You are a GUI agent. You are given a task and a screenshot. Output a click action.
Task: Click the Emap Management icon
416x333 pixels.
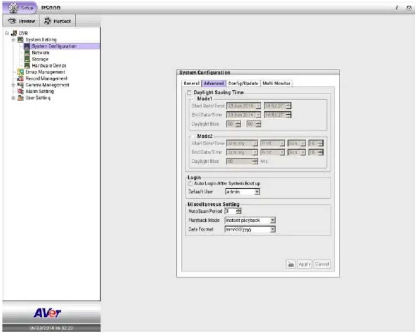pyautogui.click(x=20, y=72)
